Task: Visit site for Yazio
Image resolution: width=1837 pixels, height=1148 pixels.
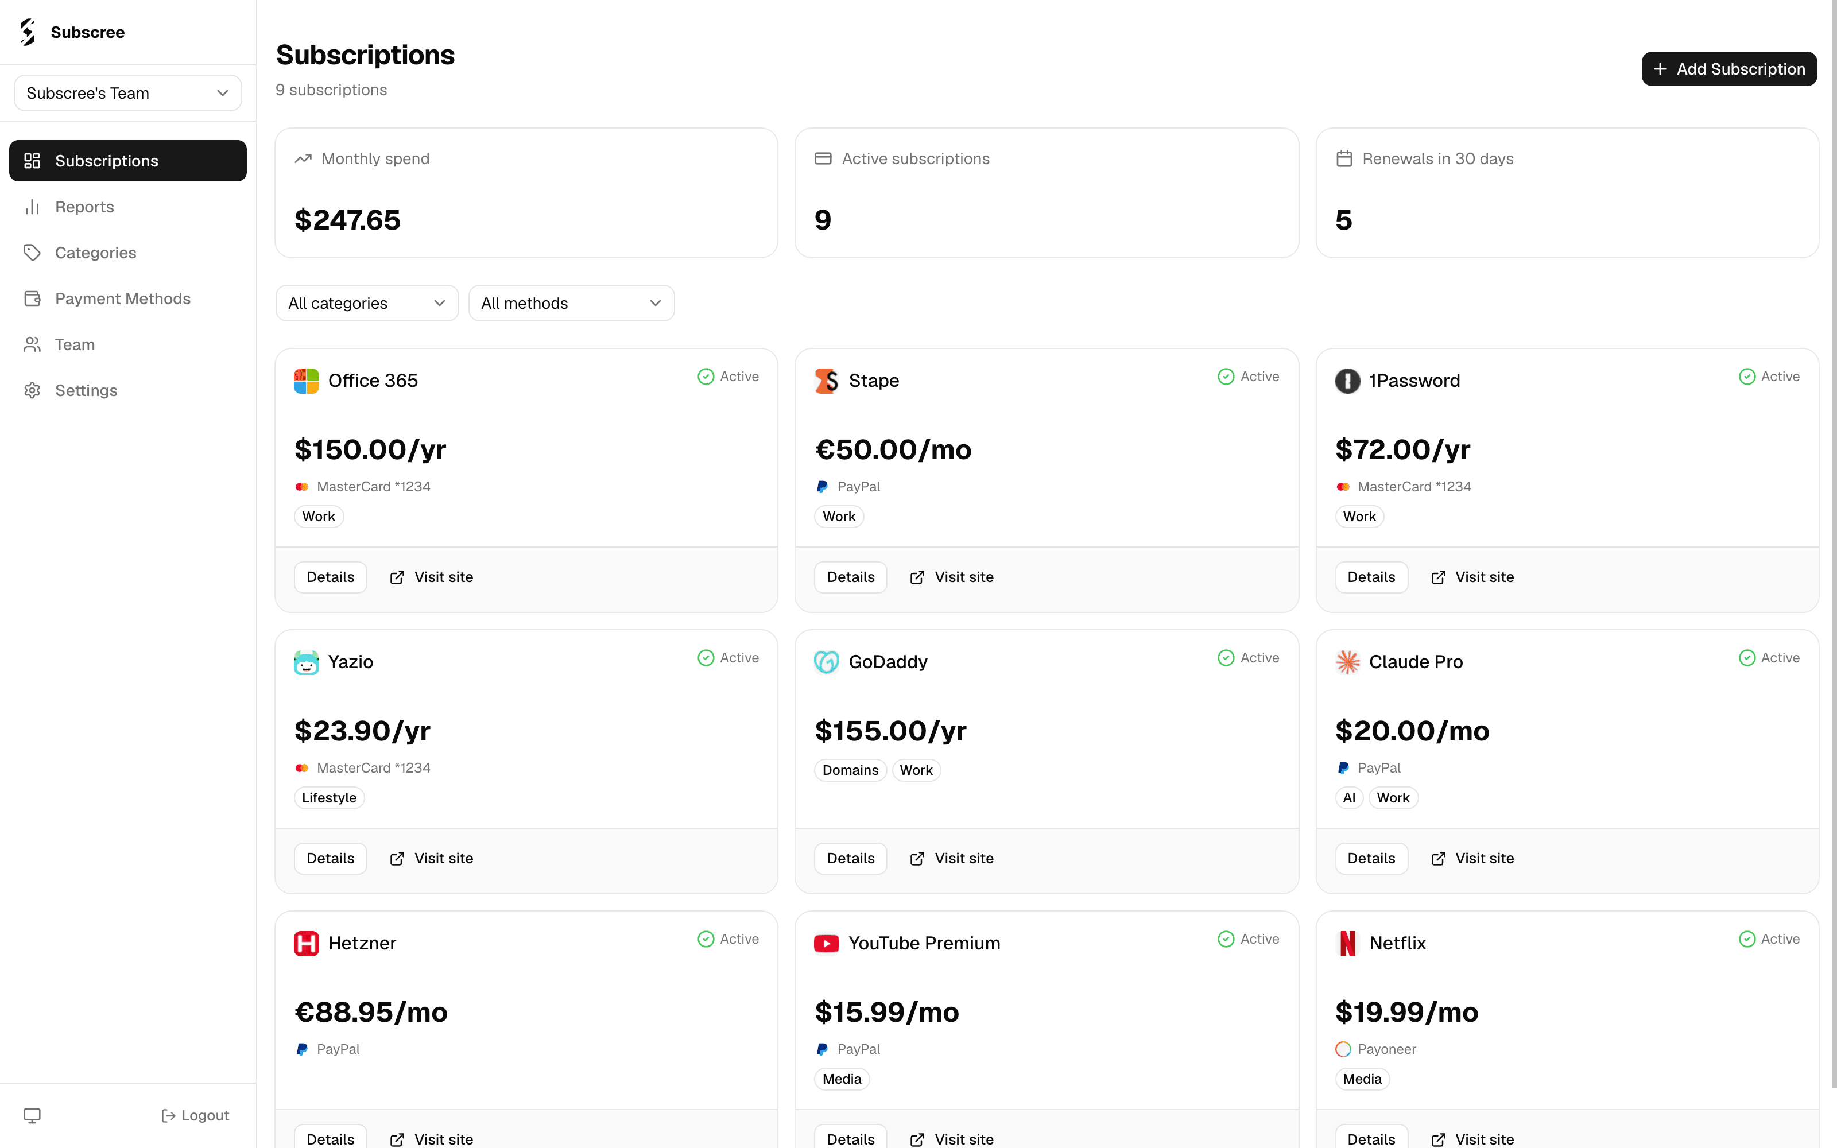Action: 431,858
